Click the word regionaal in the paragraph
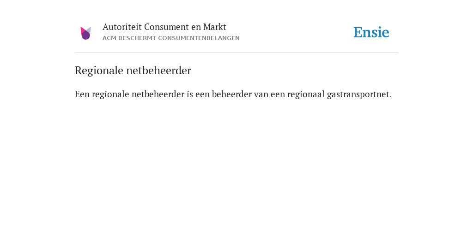The width and height of the screenshot is (473, 236). pos(306,94)
